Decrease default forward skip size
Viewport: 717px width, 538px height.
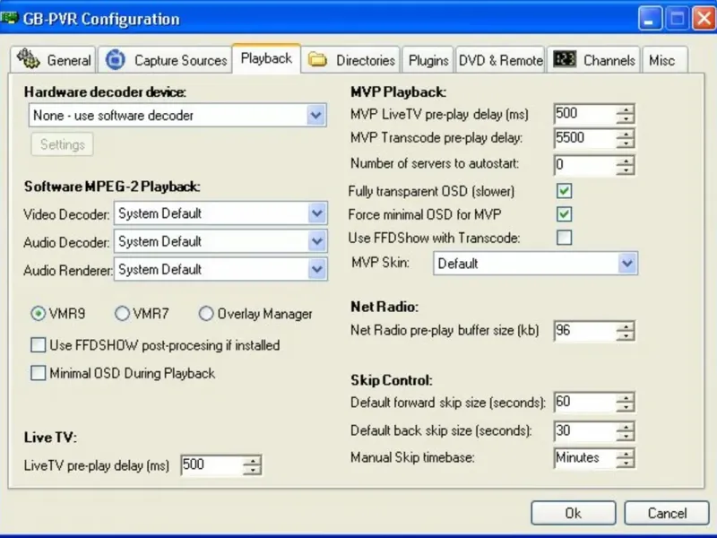(625, 408)
